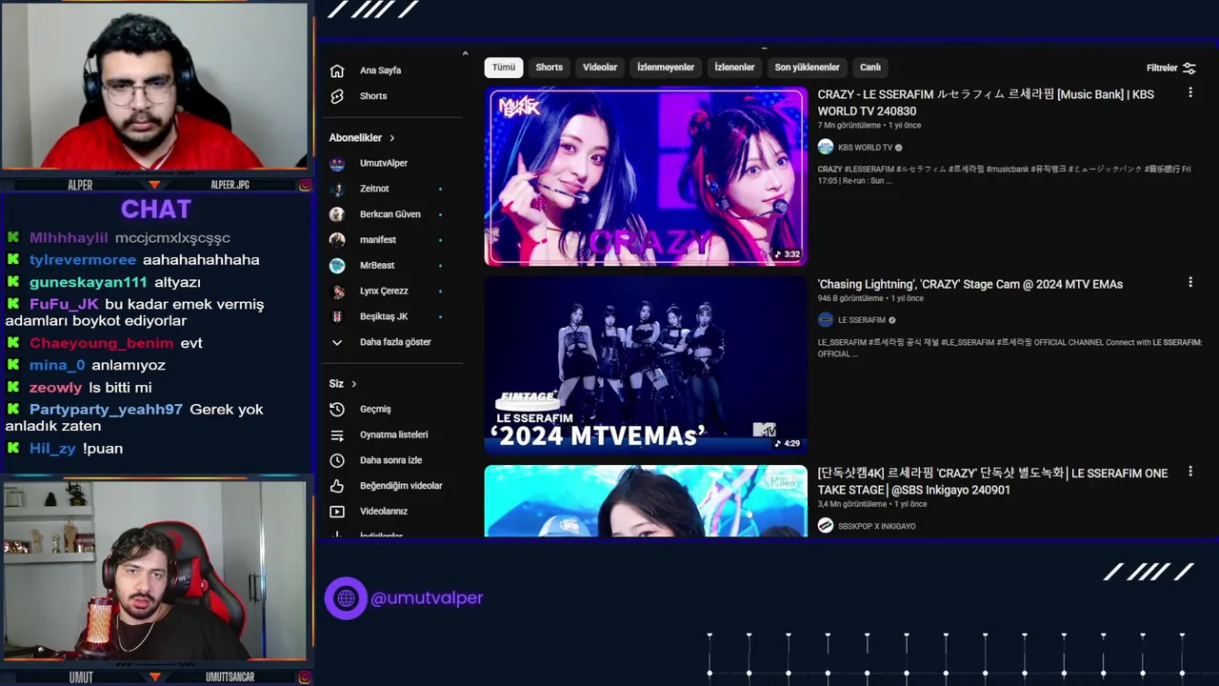This screenshot has width=1219, height=686.
Task: Click chat username Hil_zy
Action: point(52,449)
